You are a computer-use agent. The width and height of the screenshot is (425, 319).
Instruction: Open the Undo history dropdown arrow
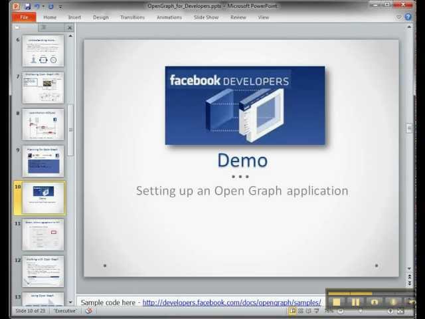click(x=43, y=6)
